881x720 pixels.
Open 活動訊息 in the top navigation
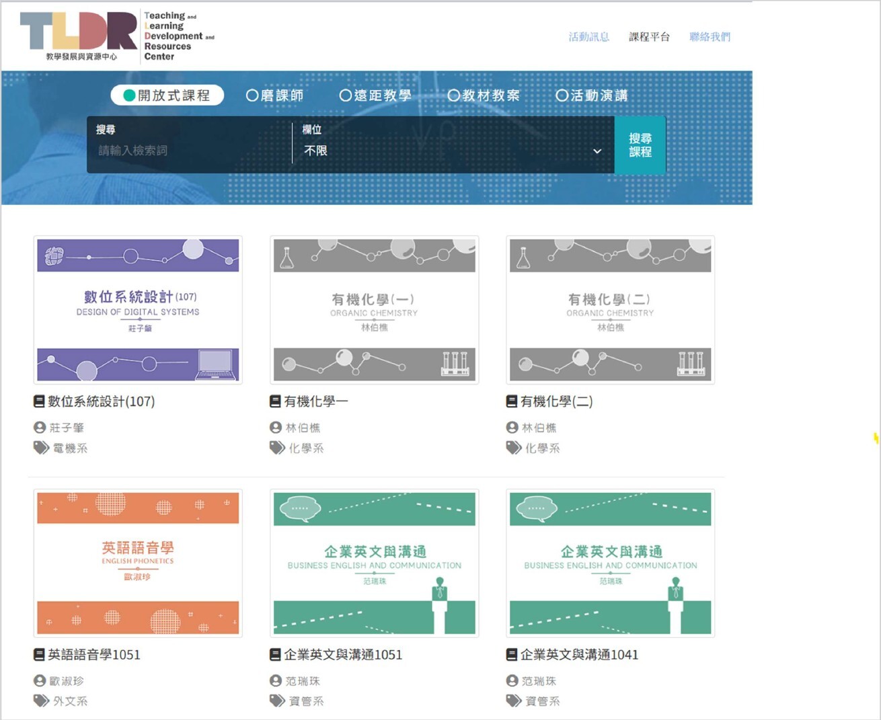588,37
